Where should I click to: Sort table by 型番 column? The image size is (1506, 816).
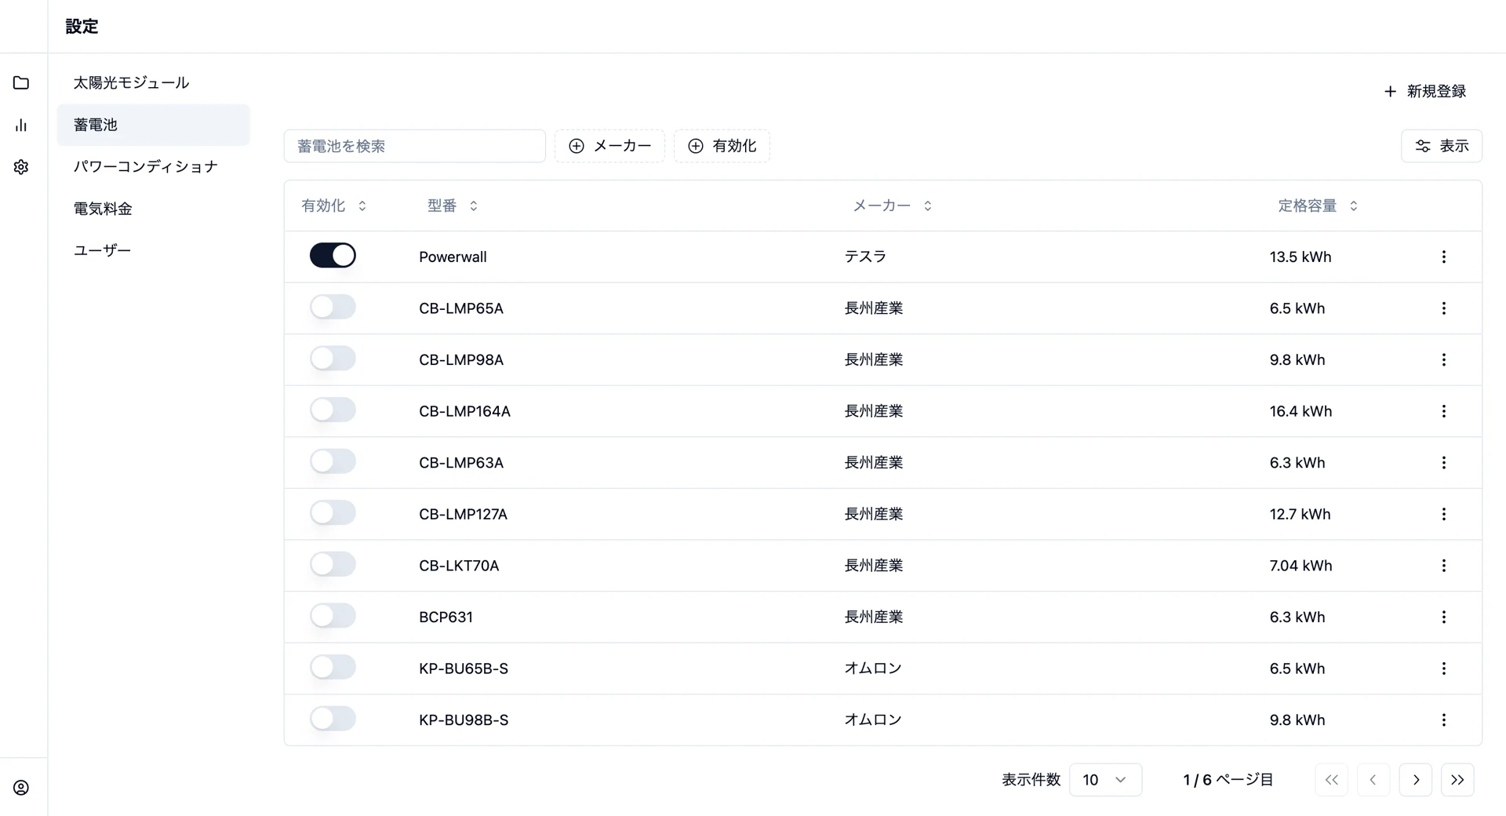pos(453,206)
